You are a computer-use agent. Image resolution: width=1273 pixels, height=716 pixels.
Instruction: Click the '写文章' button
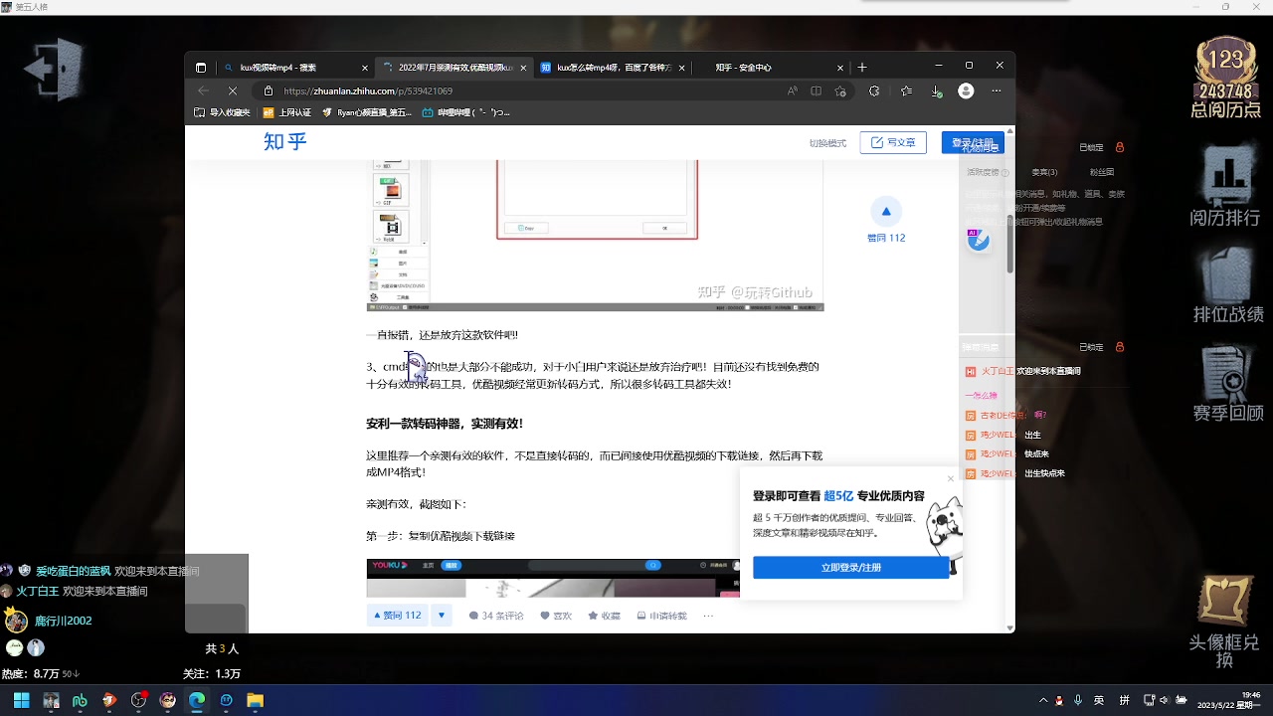tap(893, 142)
